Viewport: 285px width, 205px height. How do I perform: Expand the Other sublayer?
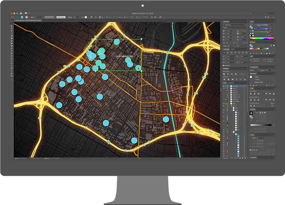tap(231, 108)
